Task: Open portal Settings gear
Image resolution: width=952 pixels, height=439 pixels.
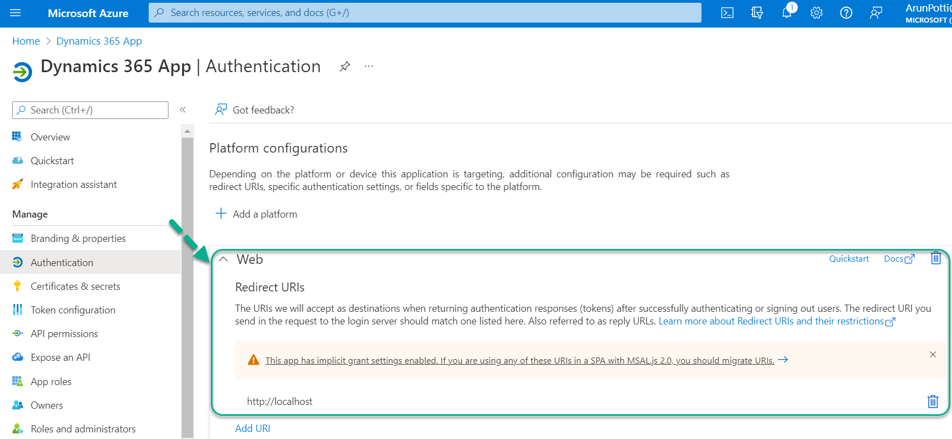Action: tap(817, 13)
